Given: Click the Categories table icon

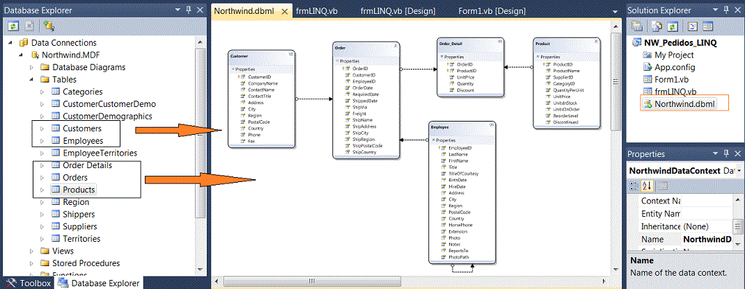Looking at the screenshot, I should point(56,92).
